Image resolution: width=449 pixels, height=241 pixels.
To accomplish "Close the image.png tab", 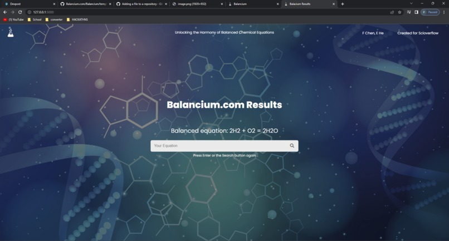I will coord(222,4).
